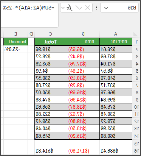Click the Total header cell

click(51, 42)
